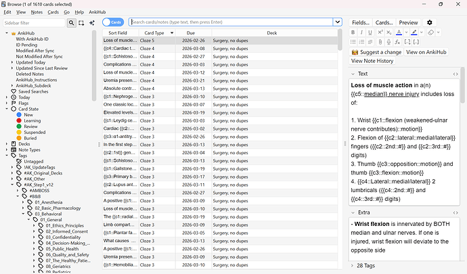Viewport: 467px width, 274px height.
Task: Open the alignment and indentation options
Action: click(370, 42)
